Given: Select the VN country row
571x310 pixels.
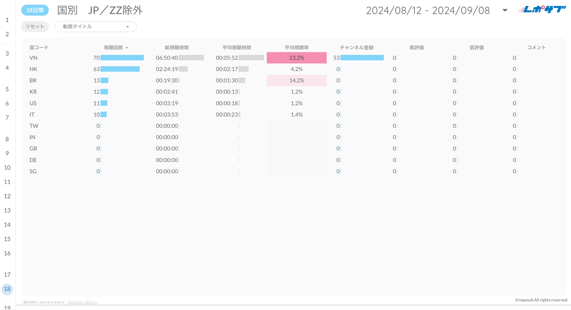Looking at the screenshot, I should tap(293, 58).
